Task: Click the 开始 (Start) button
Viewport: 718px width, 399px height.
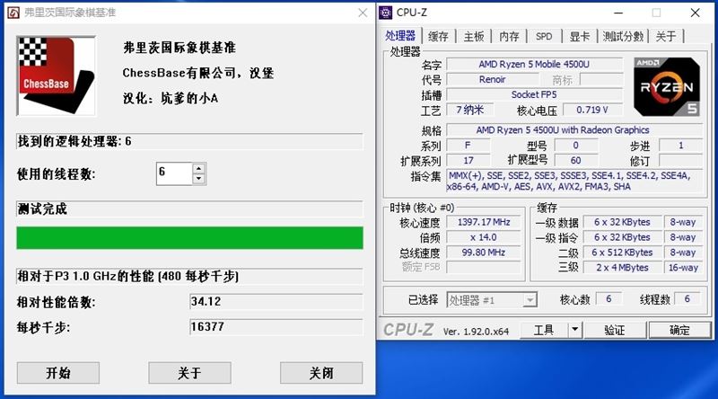Action: [58, 373]
